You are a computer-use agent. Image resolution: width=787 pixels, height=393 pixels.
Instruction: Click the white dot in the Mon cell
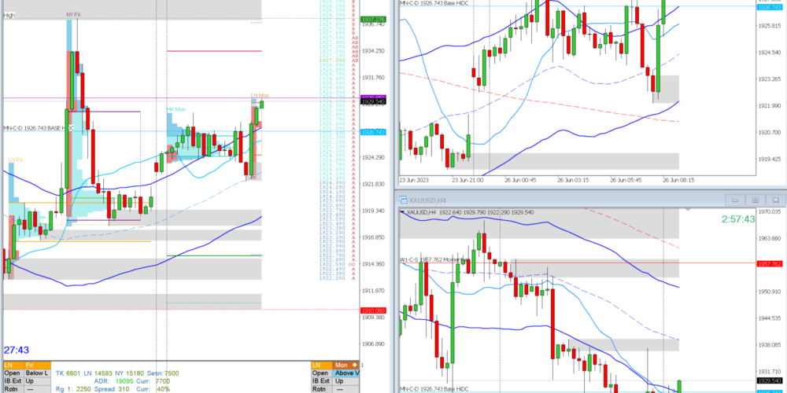click(355, 365)
